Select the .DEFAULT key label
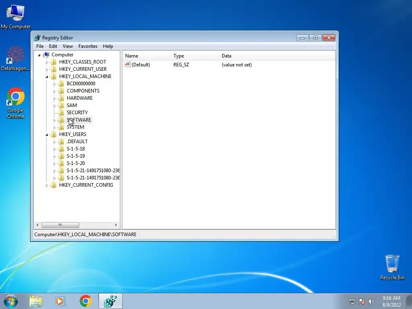 [x=77, y=142]
